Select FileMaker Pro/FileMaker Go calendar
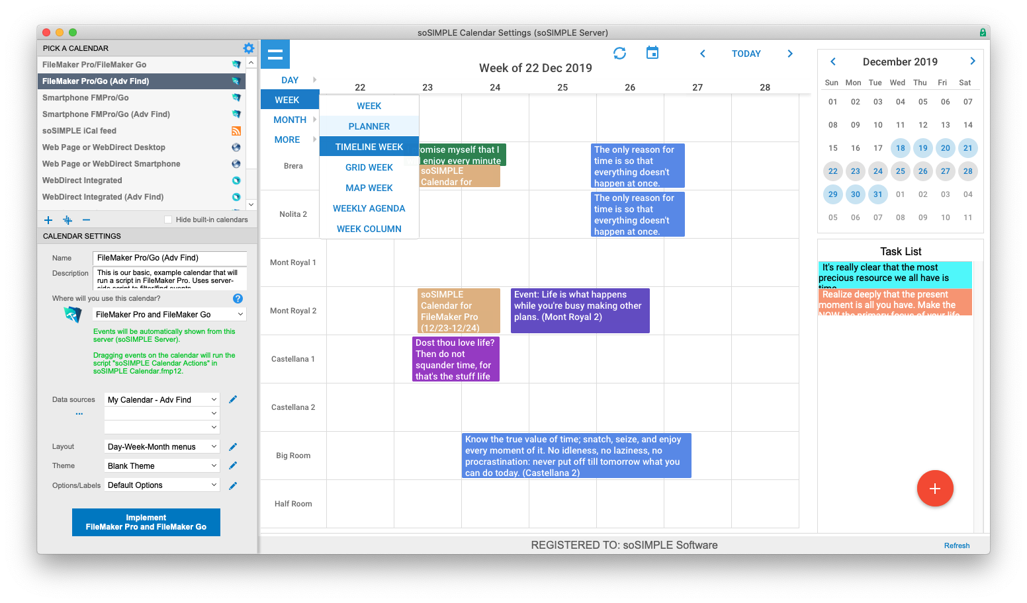 click(141, 65)
